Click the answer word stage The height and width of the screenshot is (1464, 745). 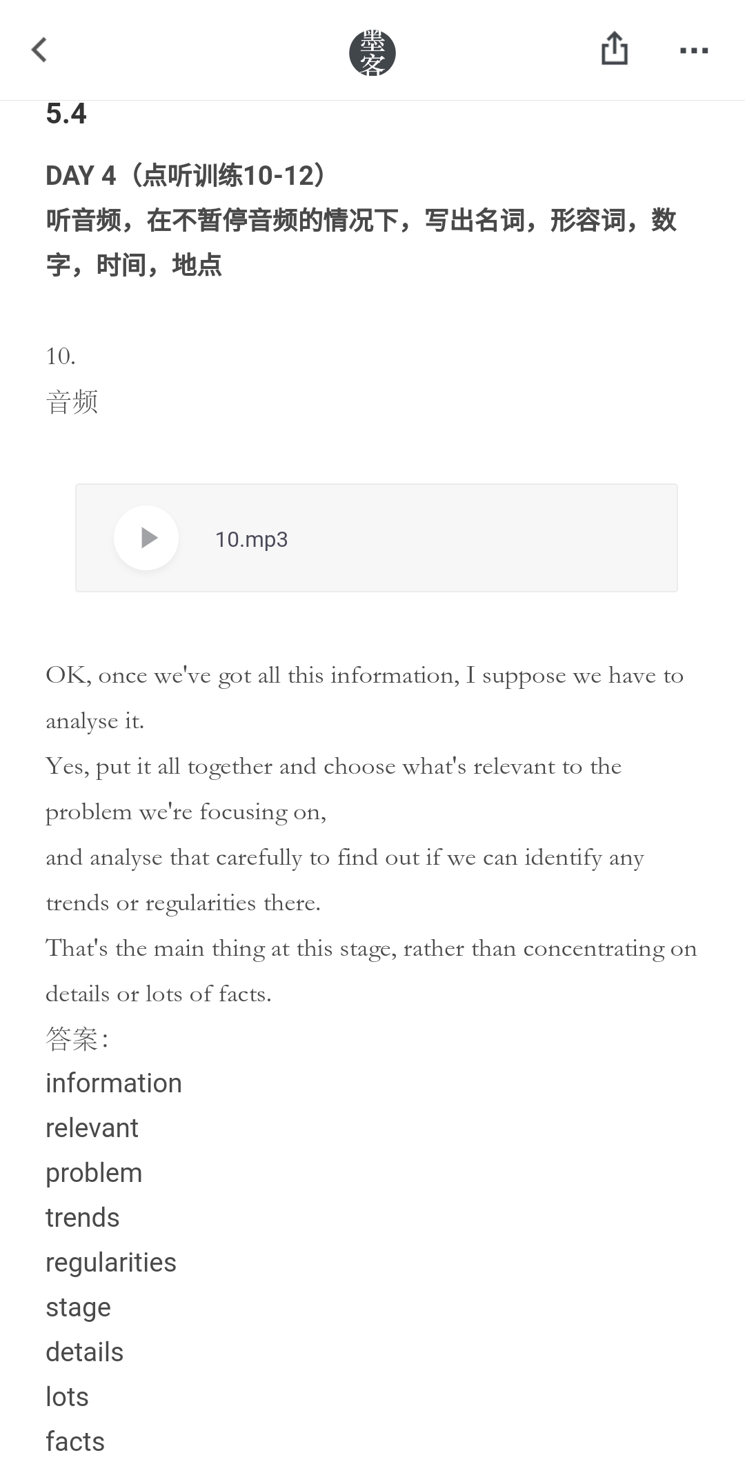coord(78,1308)
